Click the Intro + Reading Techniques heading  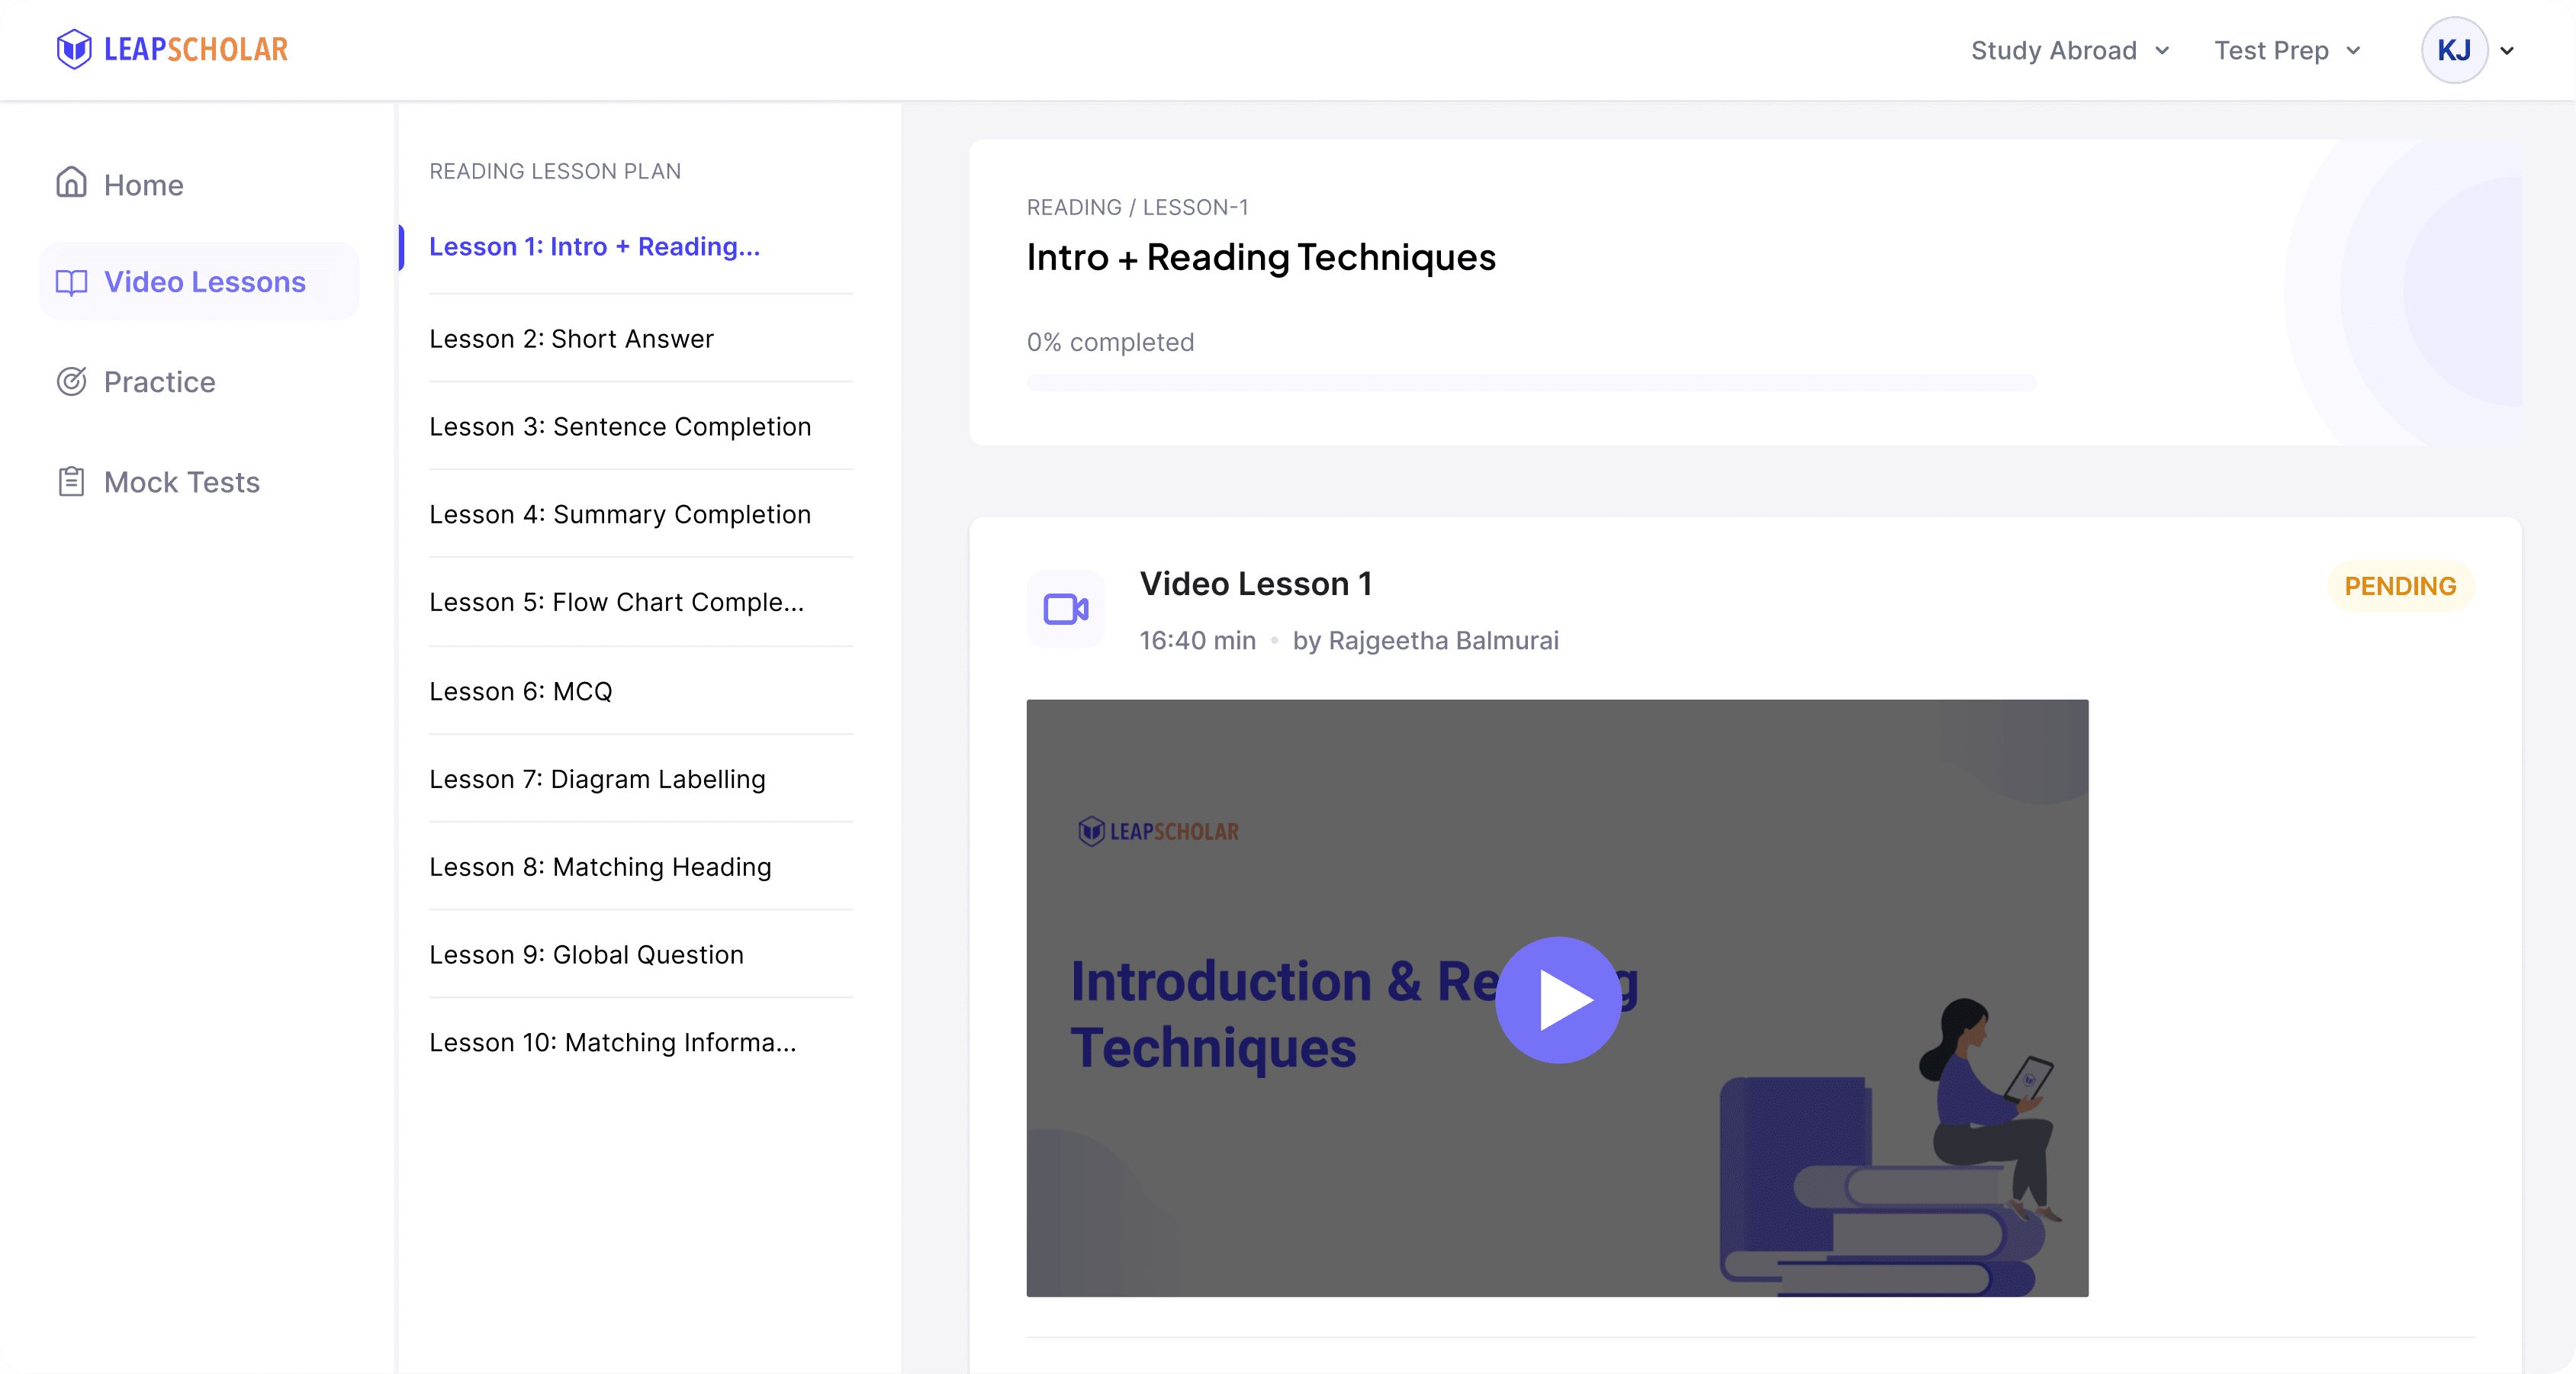tap(1261, 258)
